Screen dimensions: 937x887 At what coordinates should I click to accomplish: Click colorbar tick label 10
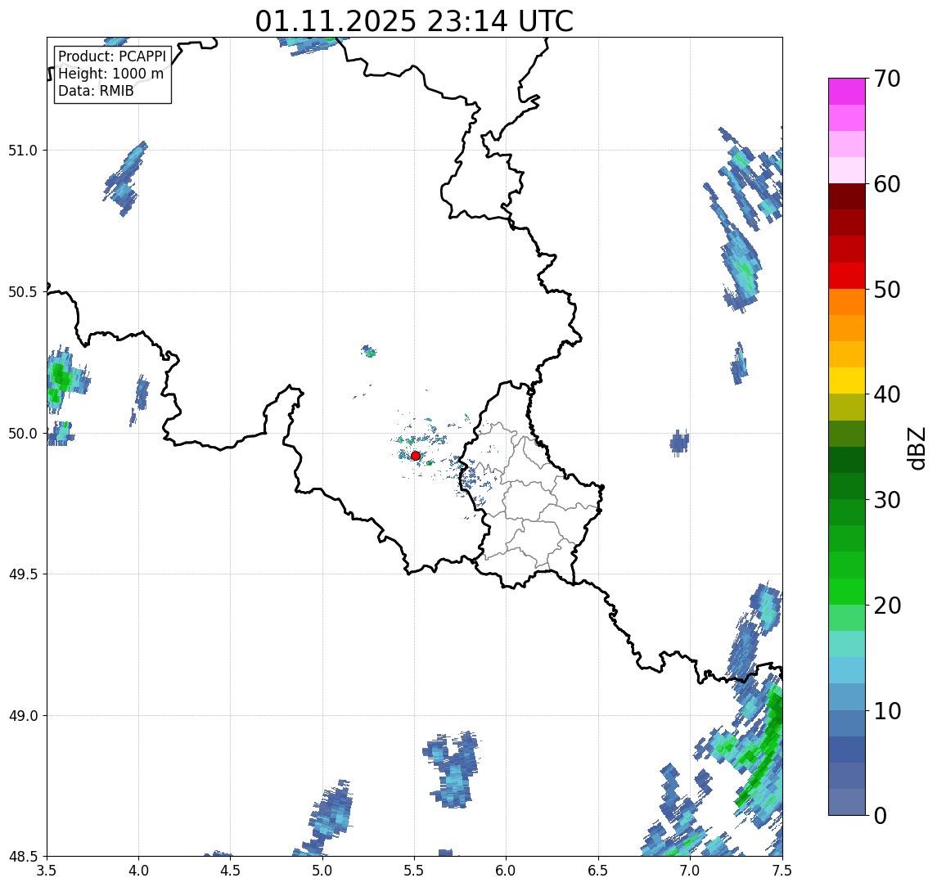(x=887, y=710)
